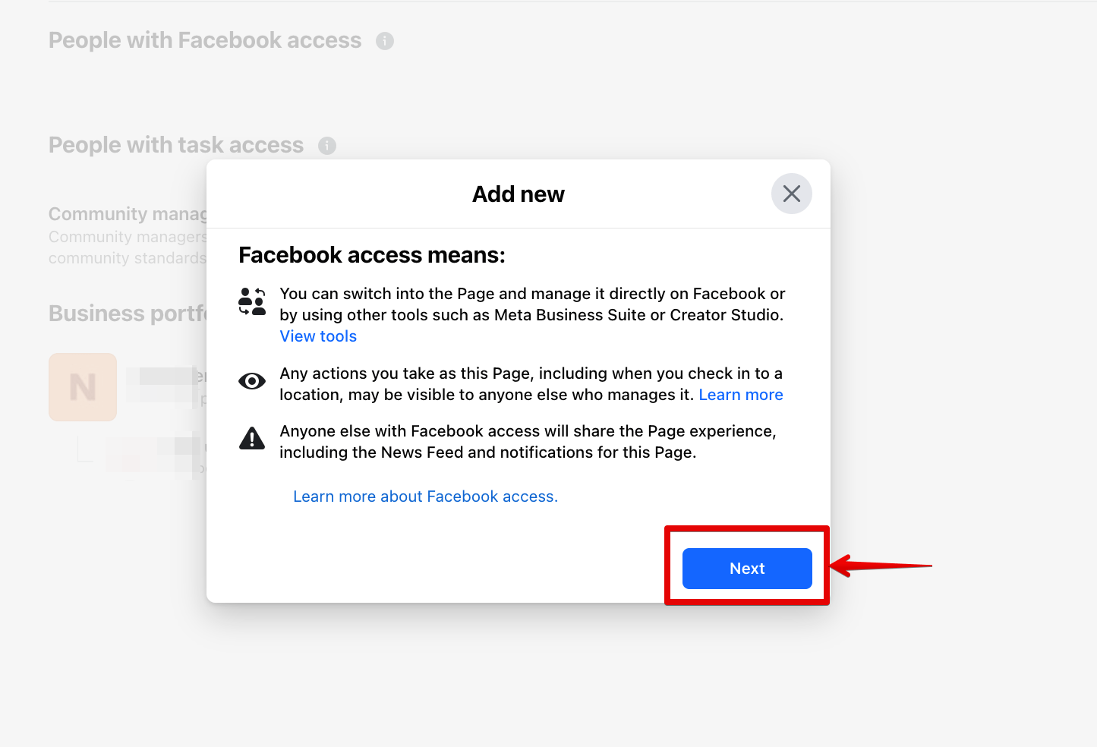The width and height of the screenshot is (1097, 747).
Task: Click the text about sharing the Page experience
Action: click(528, 442)
